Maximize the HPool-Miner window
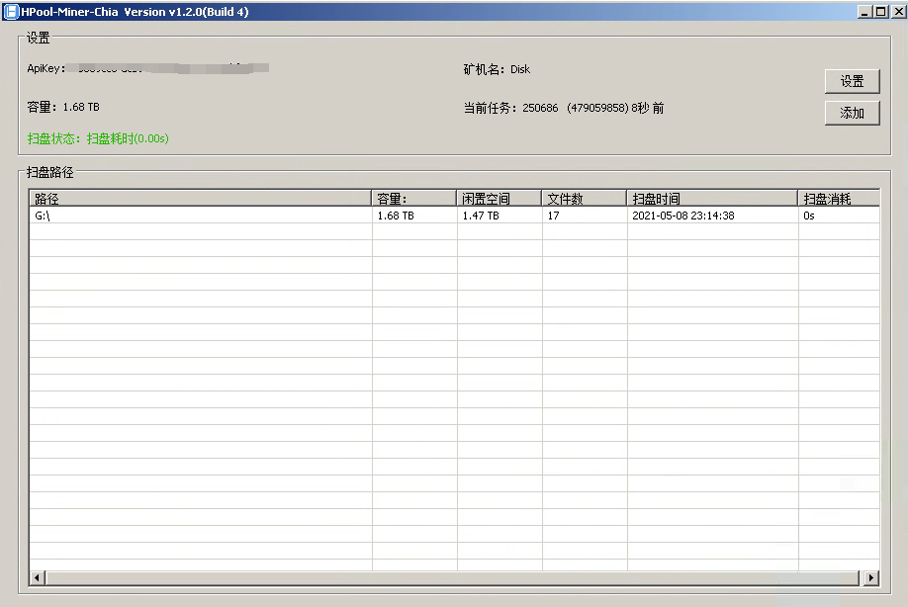The height and width of the screenshot is (607, 908). pos(880,11)
